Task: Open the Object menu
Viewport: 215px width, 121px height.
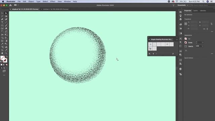Action: tap(31, 1)
